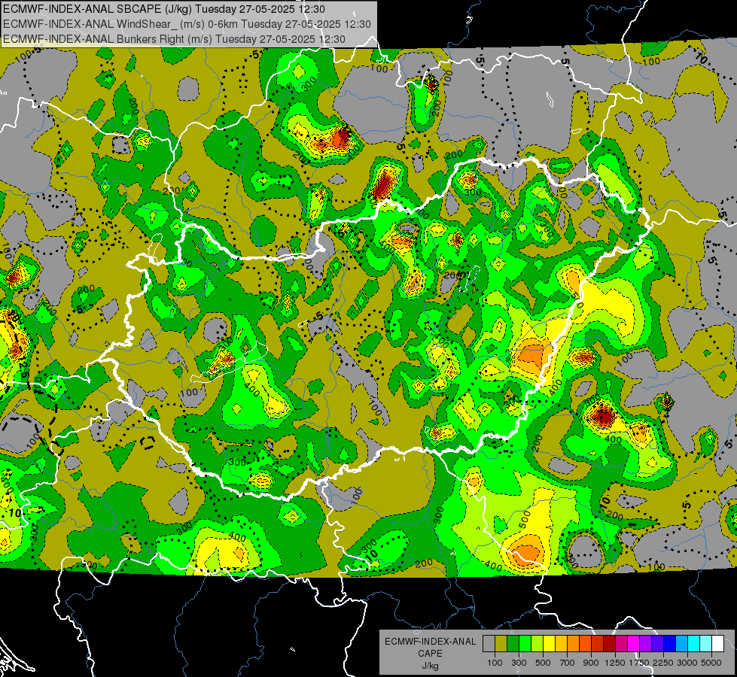737x677 pixels.
Task: Select the pink-magenta legend swatch
Action: (621, 644)
